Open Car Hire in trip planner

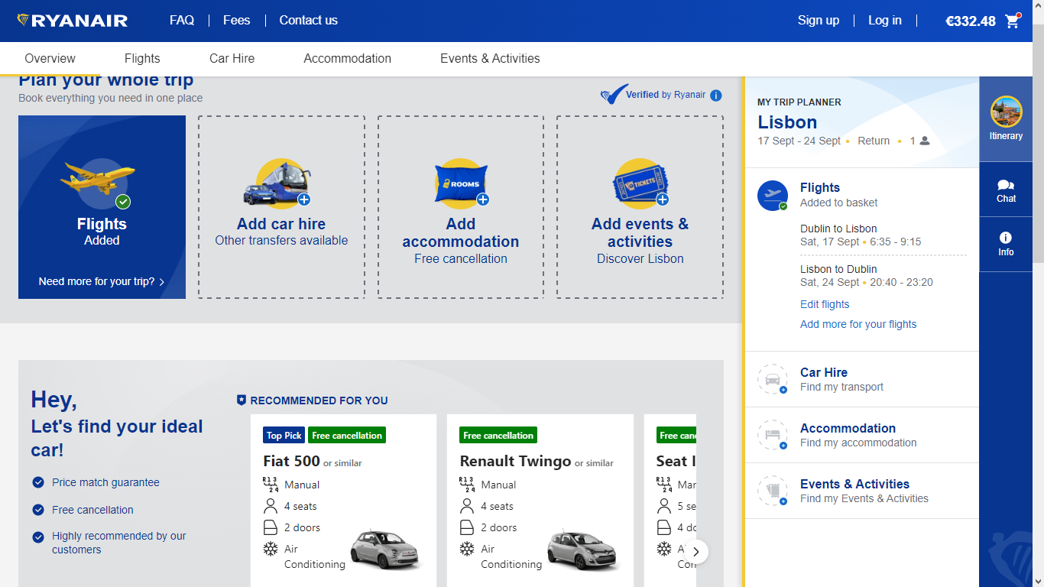[862, 379]
